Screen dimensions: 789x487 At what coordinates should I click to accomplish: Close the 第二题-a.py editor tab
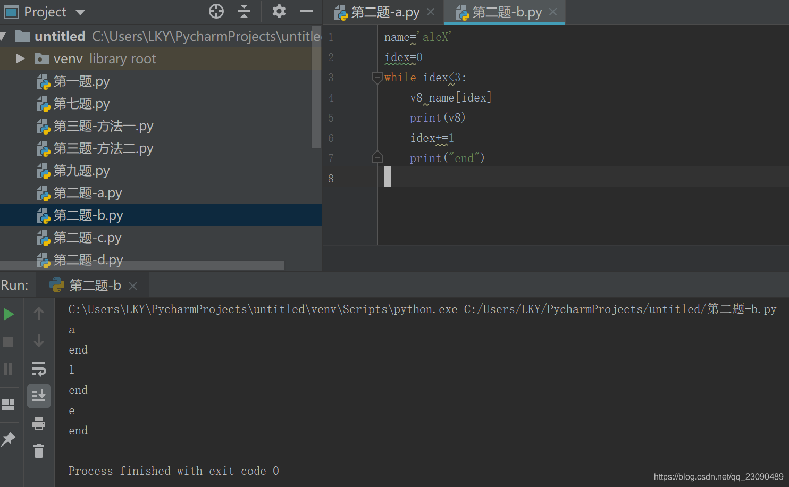(431, 12)
